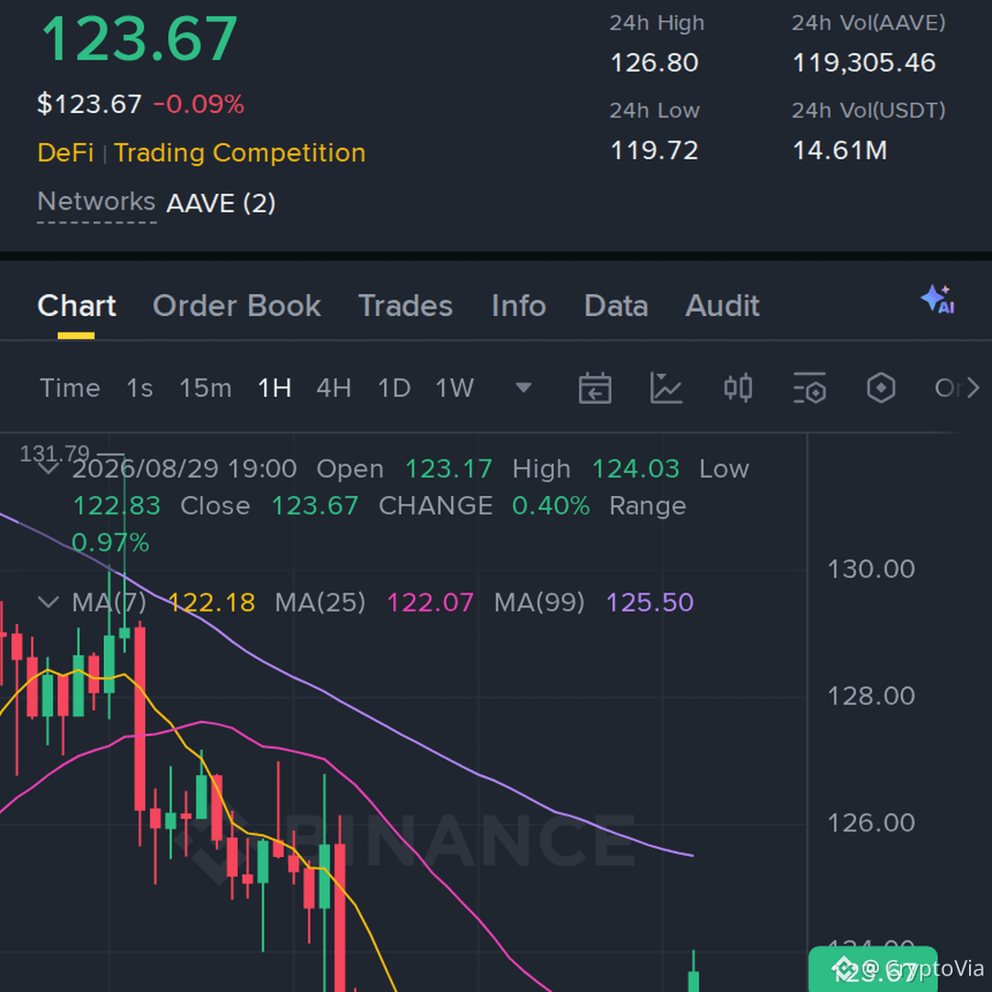This screenshot has width=992, height=992.
Task: Click the 126.00 price axis label
Action: (871, 822)
